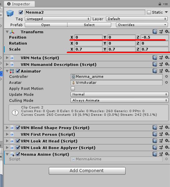
Task: Open the Static options dropdown arrow
Action: click(x=166, y=12)
